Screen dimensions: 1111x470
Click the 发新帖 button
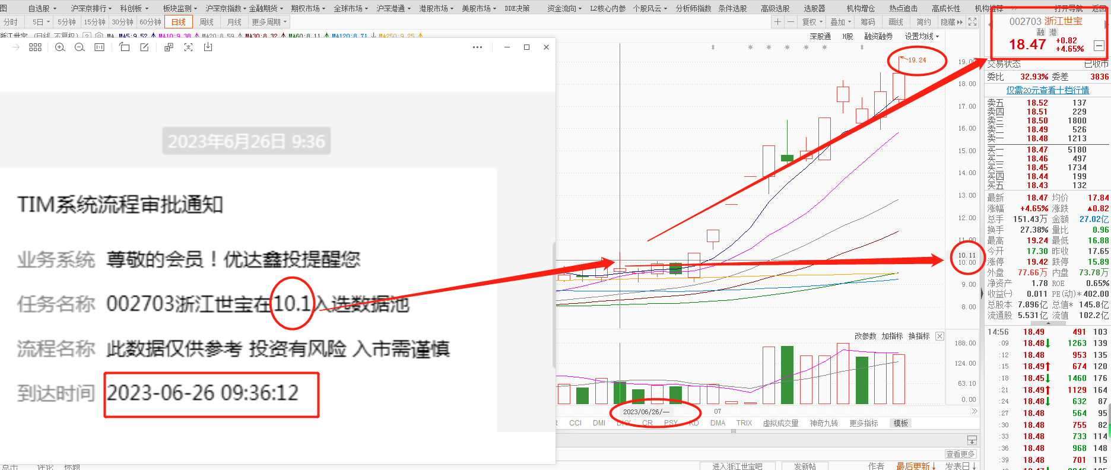(x=805, y=466)
